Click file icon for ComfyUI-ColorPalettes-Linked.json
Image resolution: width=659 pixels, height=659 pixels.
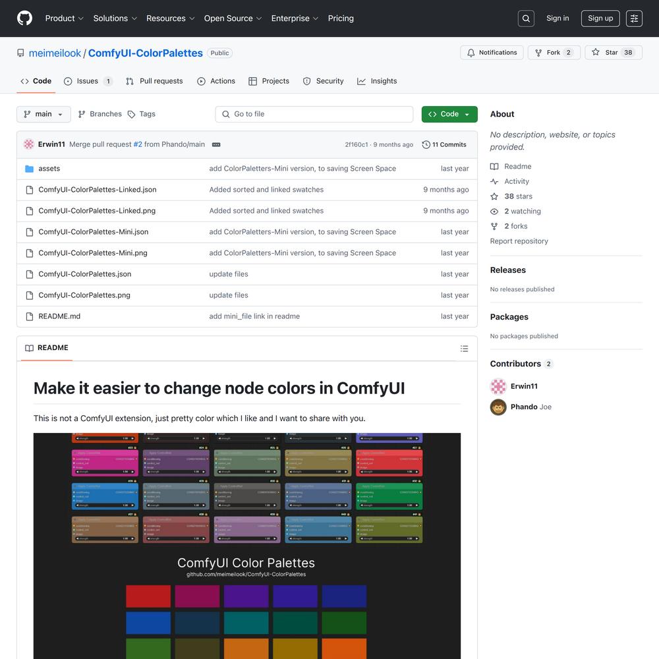(30, 190)
